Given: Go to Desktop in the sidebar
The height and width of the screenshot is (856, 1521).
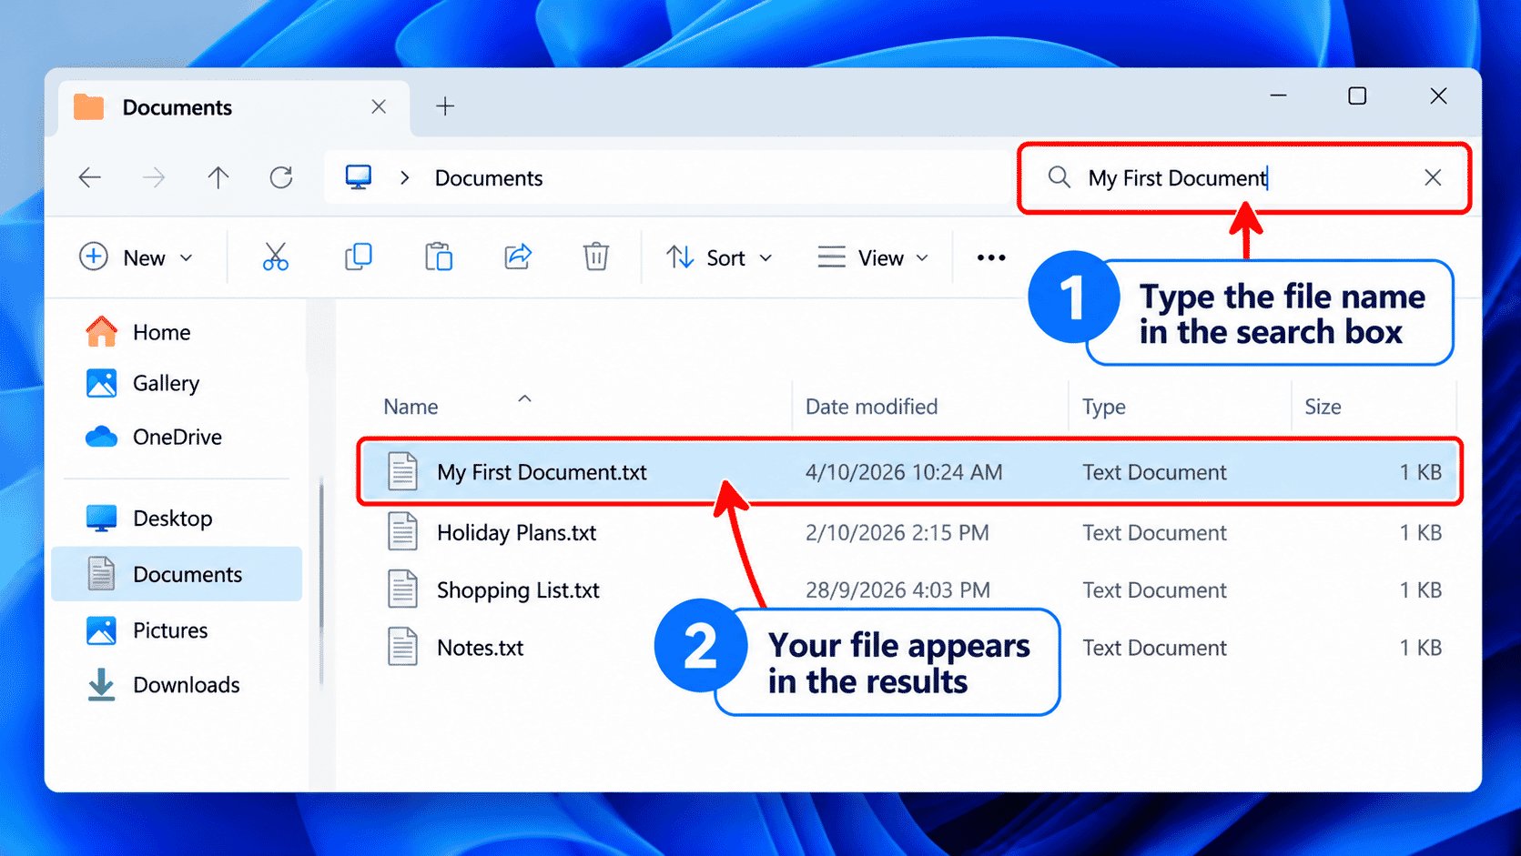Looking at the screenshot, I should 148,519.
